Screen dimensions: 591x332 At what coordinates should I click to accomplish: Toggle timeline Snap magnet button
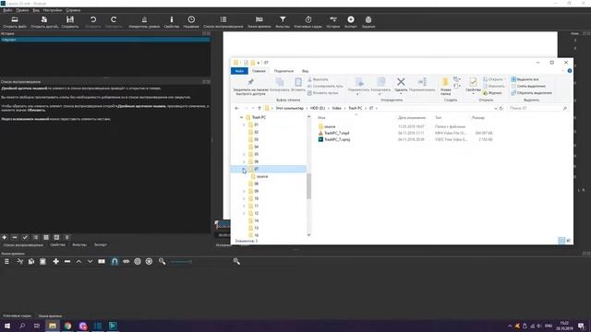pyautogui.click(x=115, y=261)
